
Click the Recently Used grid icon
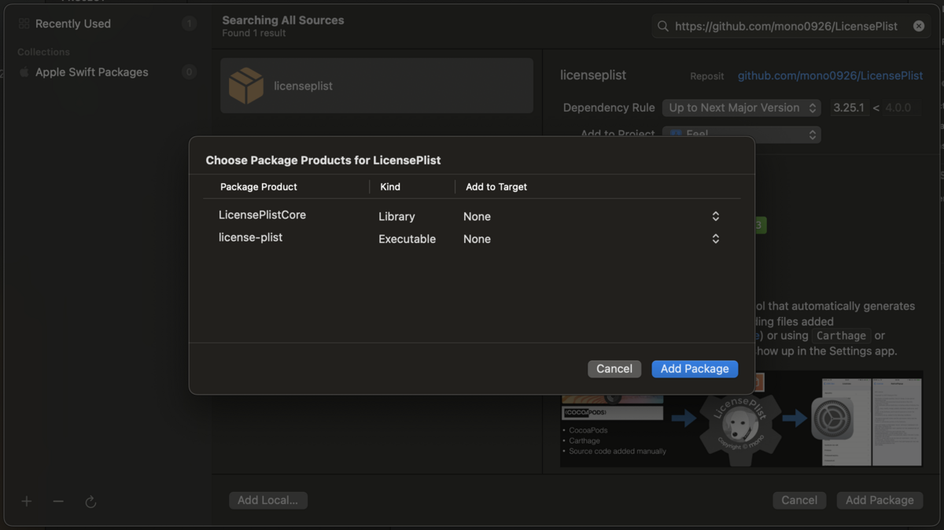coord(24,24)
